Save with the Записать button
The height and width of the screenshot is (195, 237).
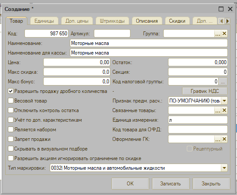coord(171,184)
